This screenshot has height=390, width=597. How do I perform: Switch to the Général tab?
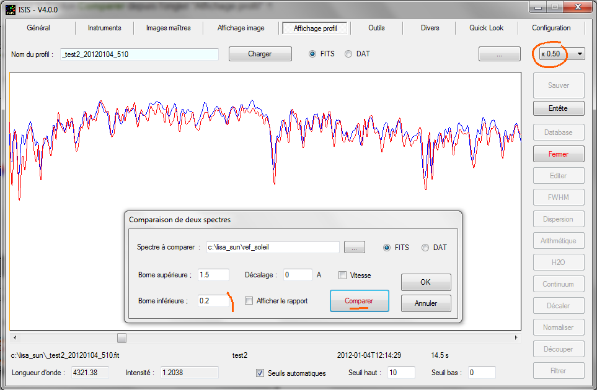click(38, 28)
